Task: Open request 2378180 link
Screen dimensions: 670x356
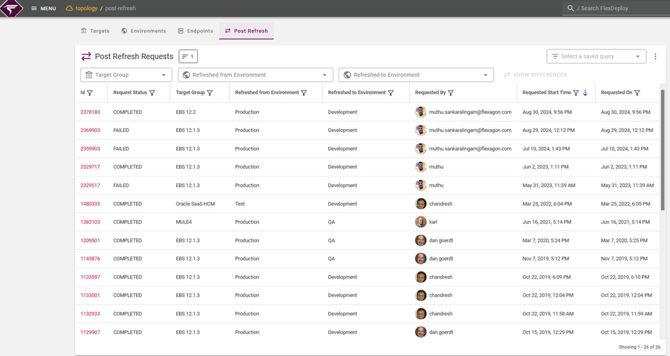Action: tap(90, 112)
